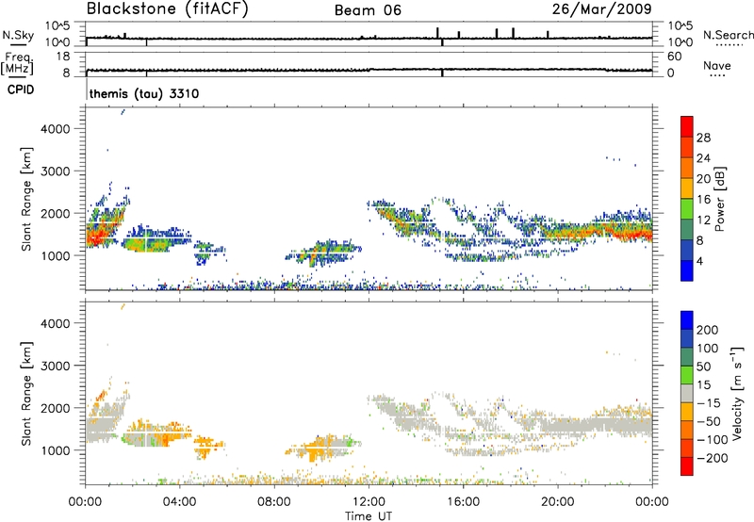Viewport: 754px width, 522px height.
Task: Click the 'themis (tau) 3310' text
Action: click(x=144, y=93)
